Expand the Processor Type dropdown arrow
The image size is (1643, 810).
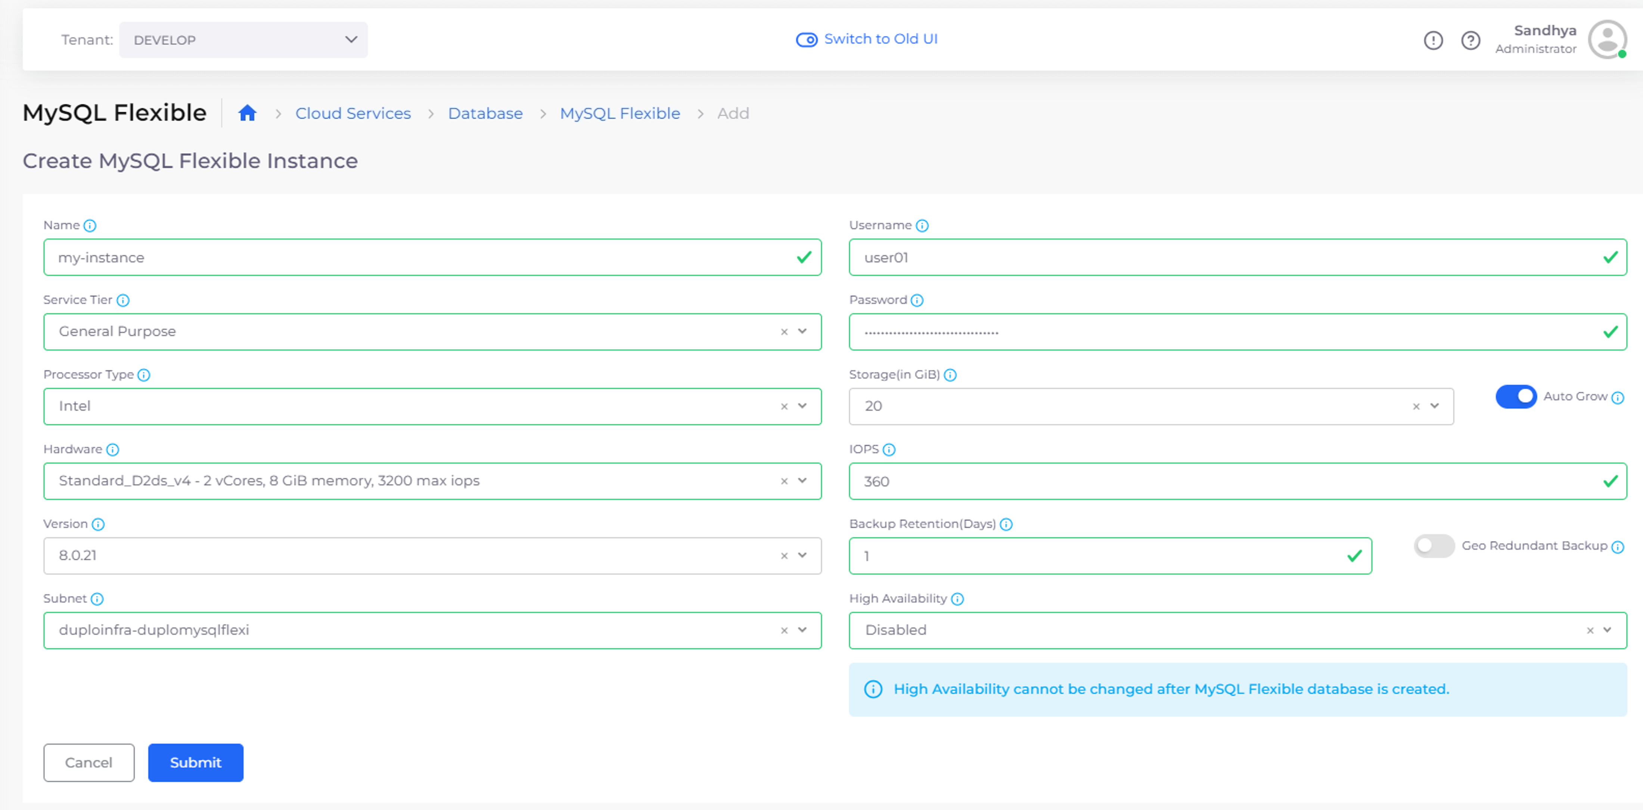click(802, 406)
